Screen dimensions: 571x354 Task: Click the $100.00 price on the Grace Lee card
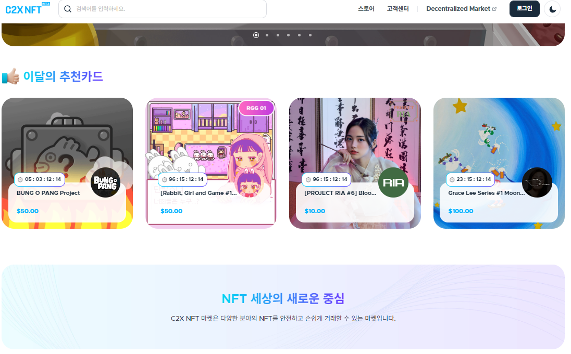click(x=460, y=211)
